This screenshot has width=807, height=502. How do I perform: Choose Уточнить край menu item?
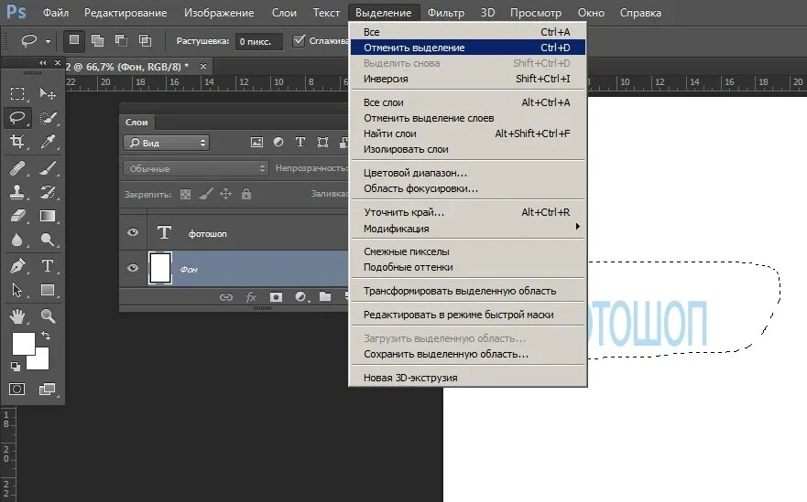[x=468, y=212]
